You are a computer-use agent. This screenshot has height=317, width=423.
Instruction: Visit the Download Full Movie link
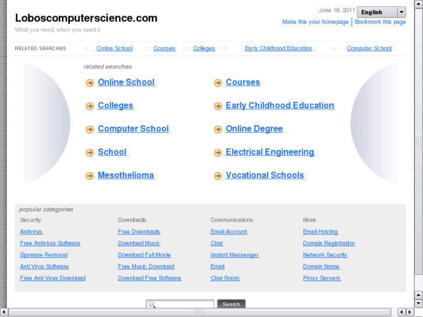(144, 255)
